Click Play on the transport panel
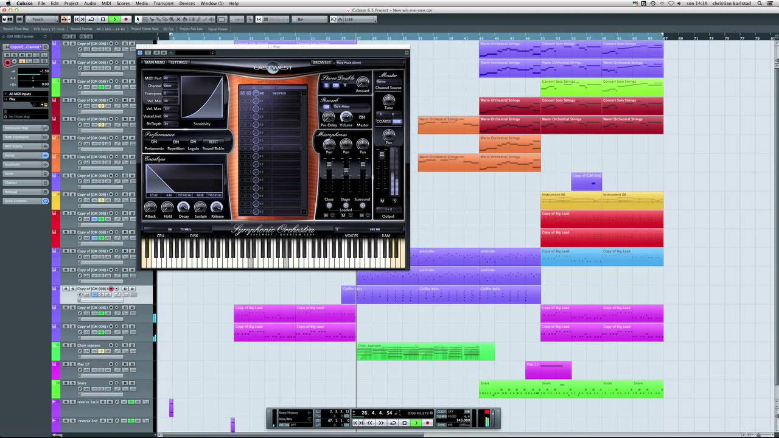 416,423
